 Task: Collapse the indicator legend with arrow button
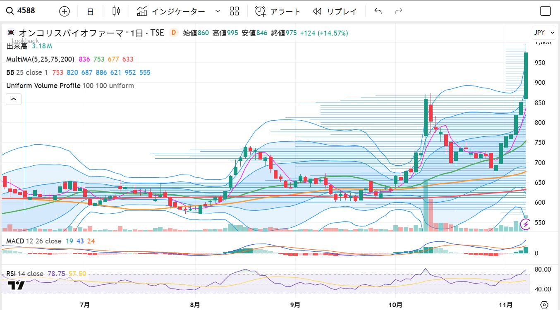point(13,99)
